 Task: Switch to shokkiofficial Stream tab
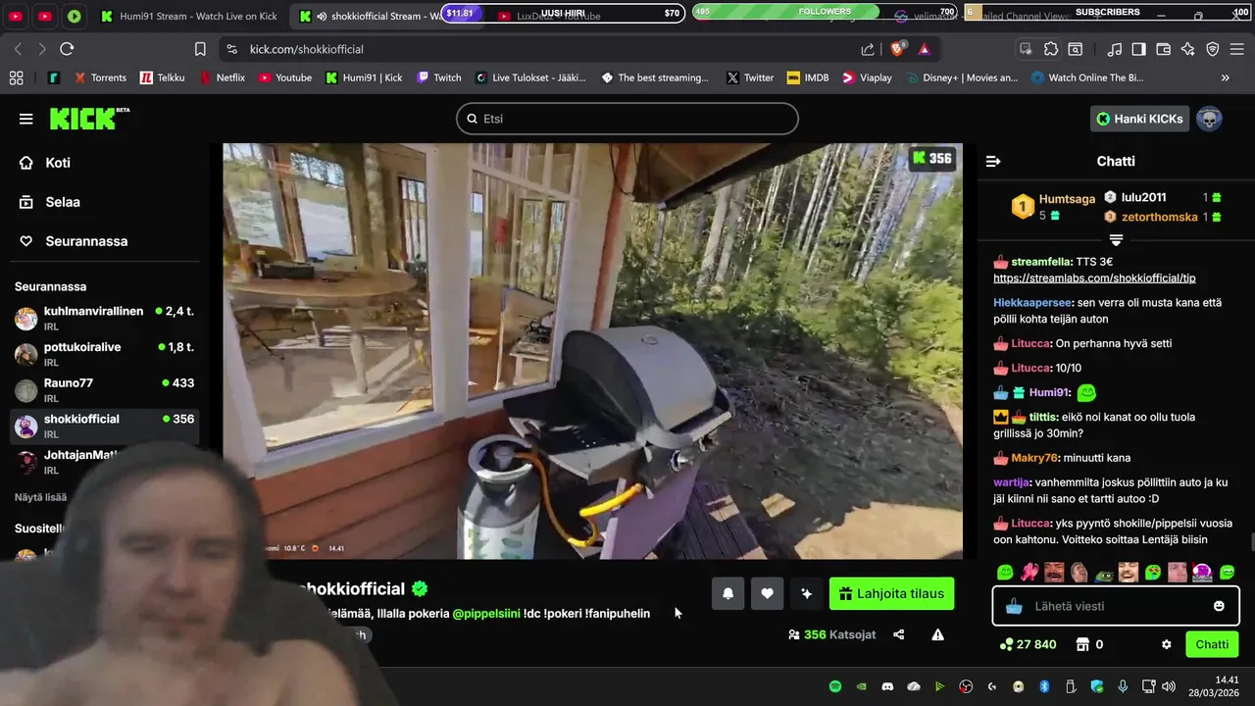point(371,16)
